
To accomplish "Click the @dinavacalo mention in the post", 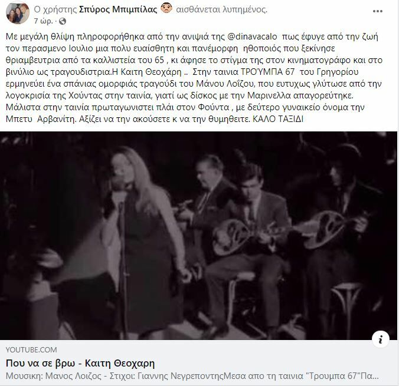I will [x=252, y=37].
